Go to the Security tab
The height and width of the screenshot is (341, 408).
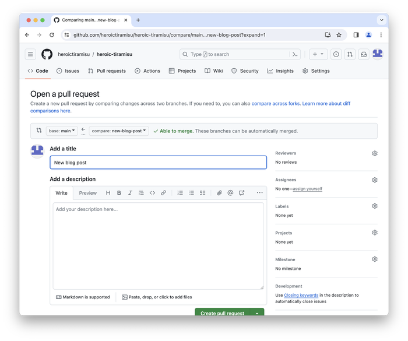click(x=245, y=71)
